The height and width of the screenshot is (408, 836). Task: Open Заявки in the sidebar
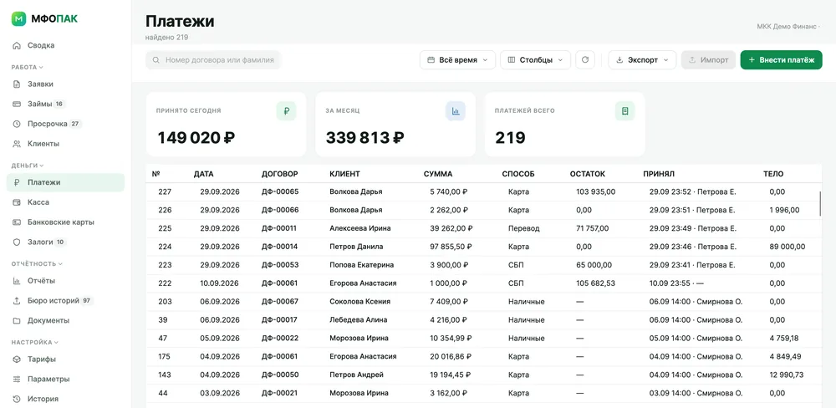pyautogui.click(x=65, y=84)
